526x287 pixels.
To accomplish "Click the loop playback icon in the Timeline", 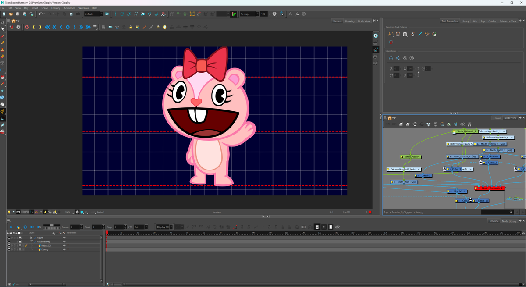I will click(25, 227).
